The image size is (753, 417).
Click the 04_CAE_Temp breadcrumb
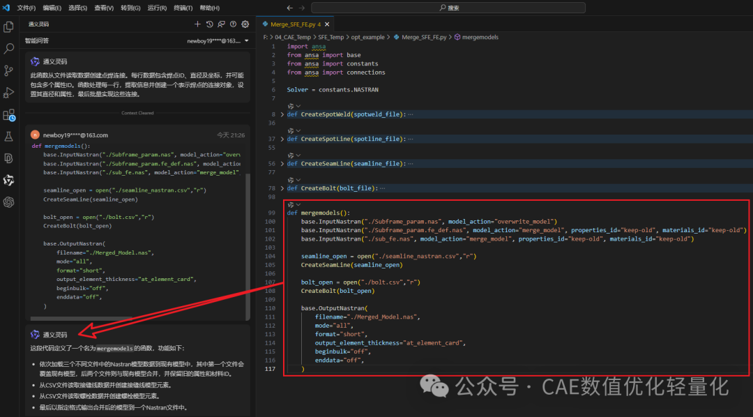tap(293, 37)
